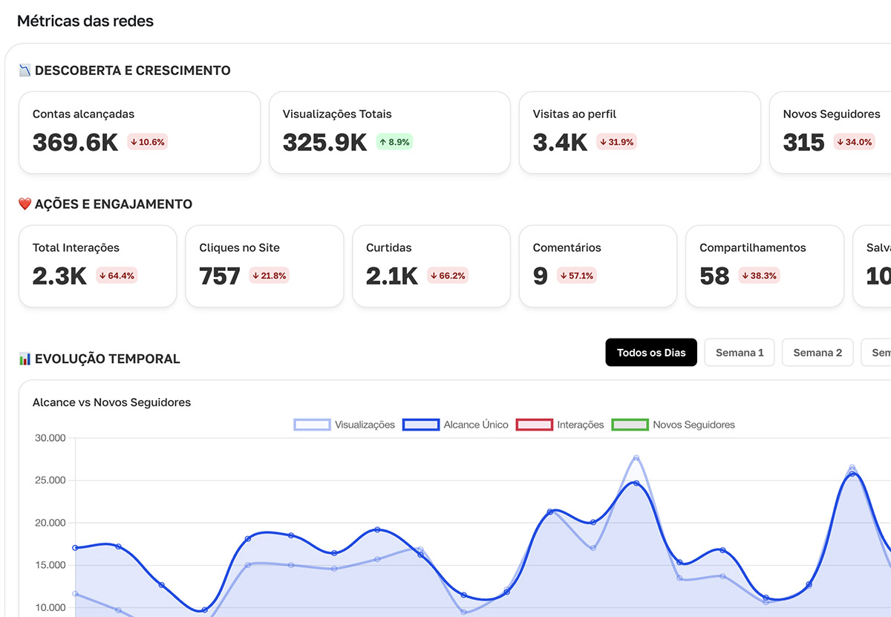The image size is (891, 617).
Task: Click the EVOLUÇÃO TEMPORAL section heading
Action: [x=108, y=359]
